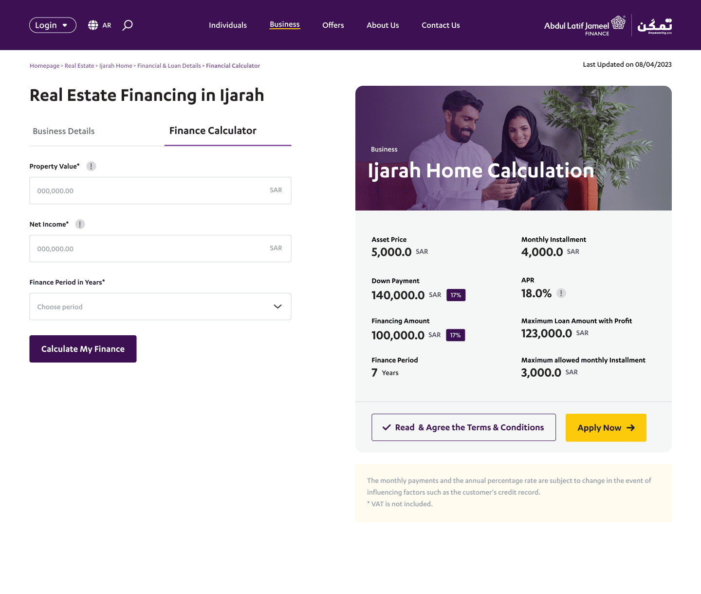Image resolution: width=701 pixels, height=594 pixels.
Task: Switch language to AR
Action: click(x=107, y=25)
